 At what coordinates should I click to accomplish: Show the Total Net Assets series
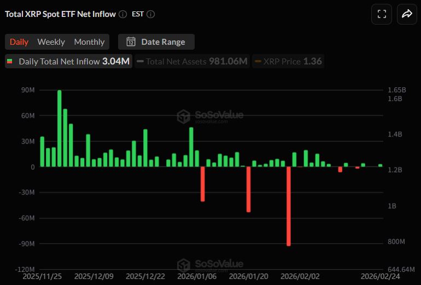point(191,61)
